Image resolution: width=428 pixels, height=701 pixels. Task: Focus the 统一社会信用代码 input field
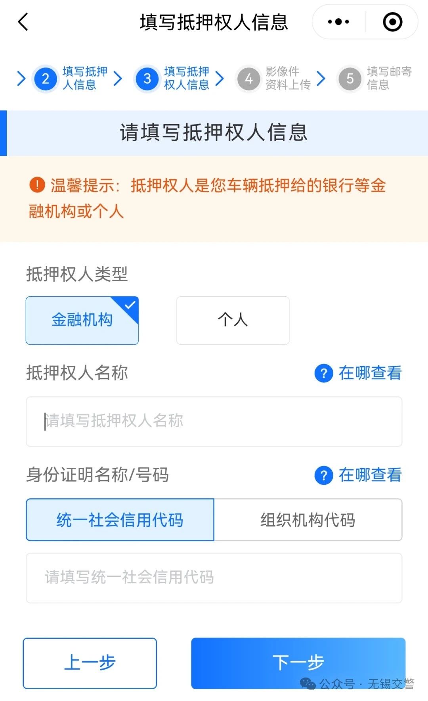(x=214, y=578)
